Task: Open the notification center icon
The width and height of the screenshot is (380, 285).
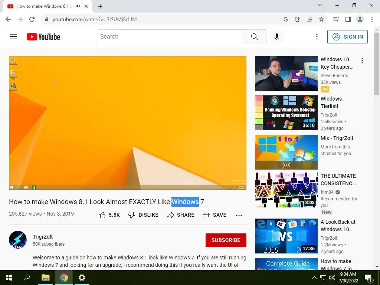Action: pyautogui.click(x=368, y=278)
